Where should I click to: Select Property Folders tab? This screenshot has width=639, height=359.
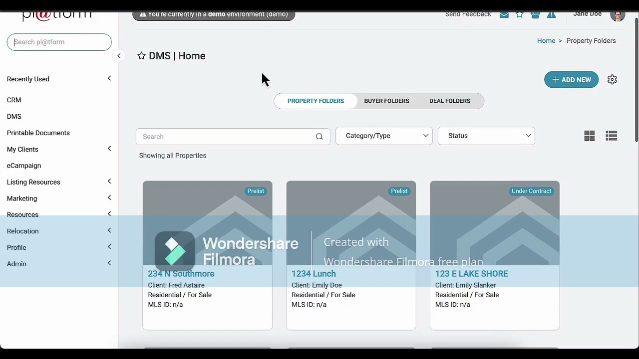click(x=316, y=101)
